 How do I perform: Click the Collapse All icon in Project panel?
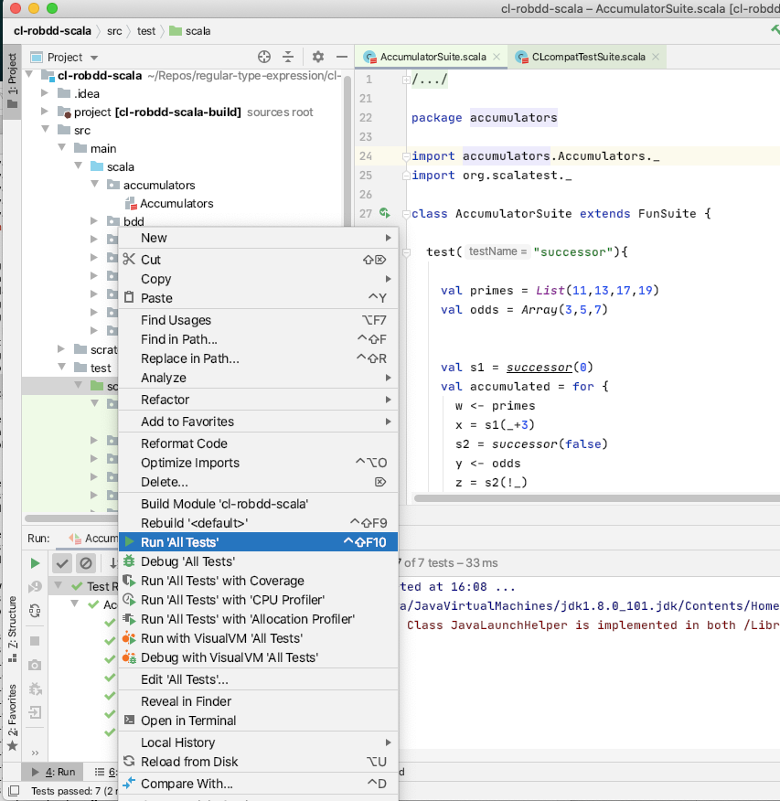click(289, 57)
